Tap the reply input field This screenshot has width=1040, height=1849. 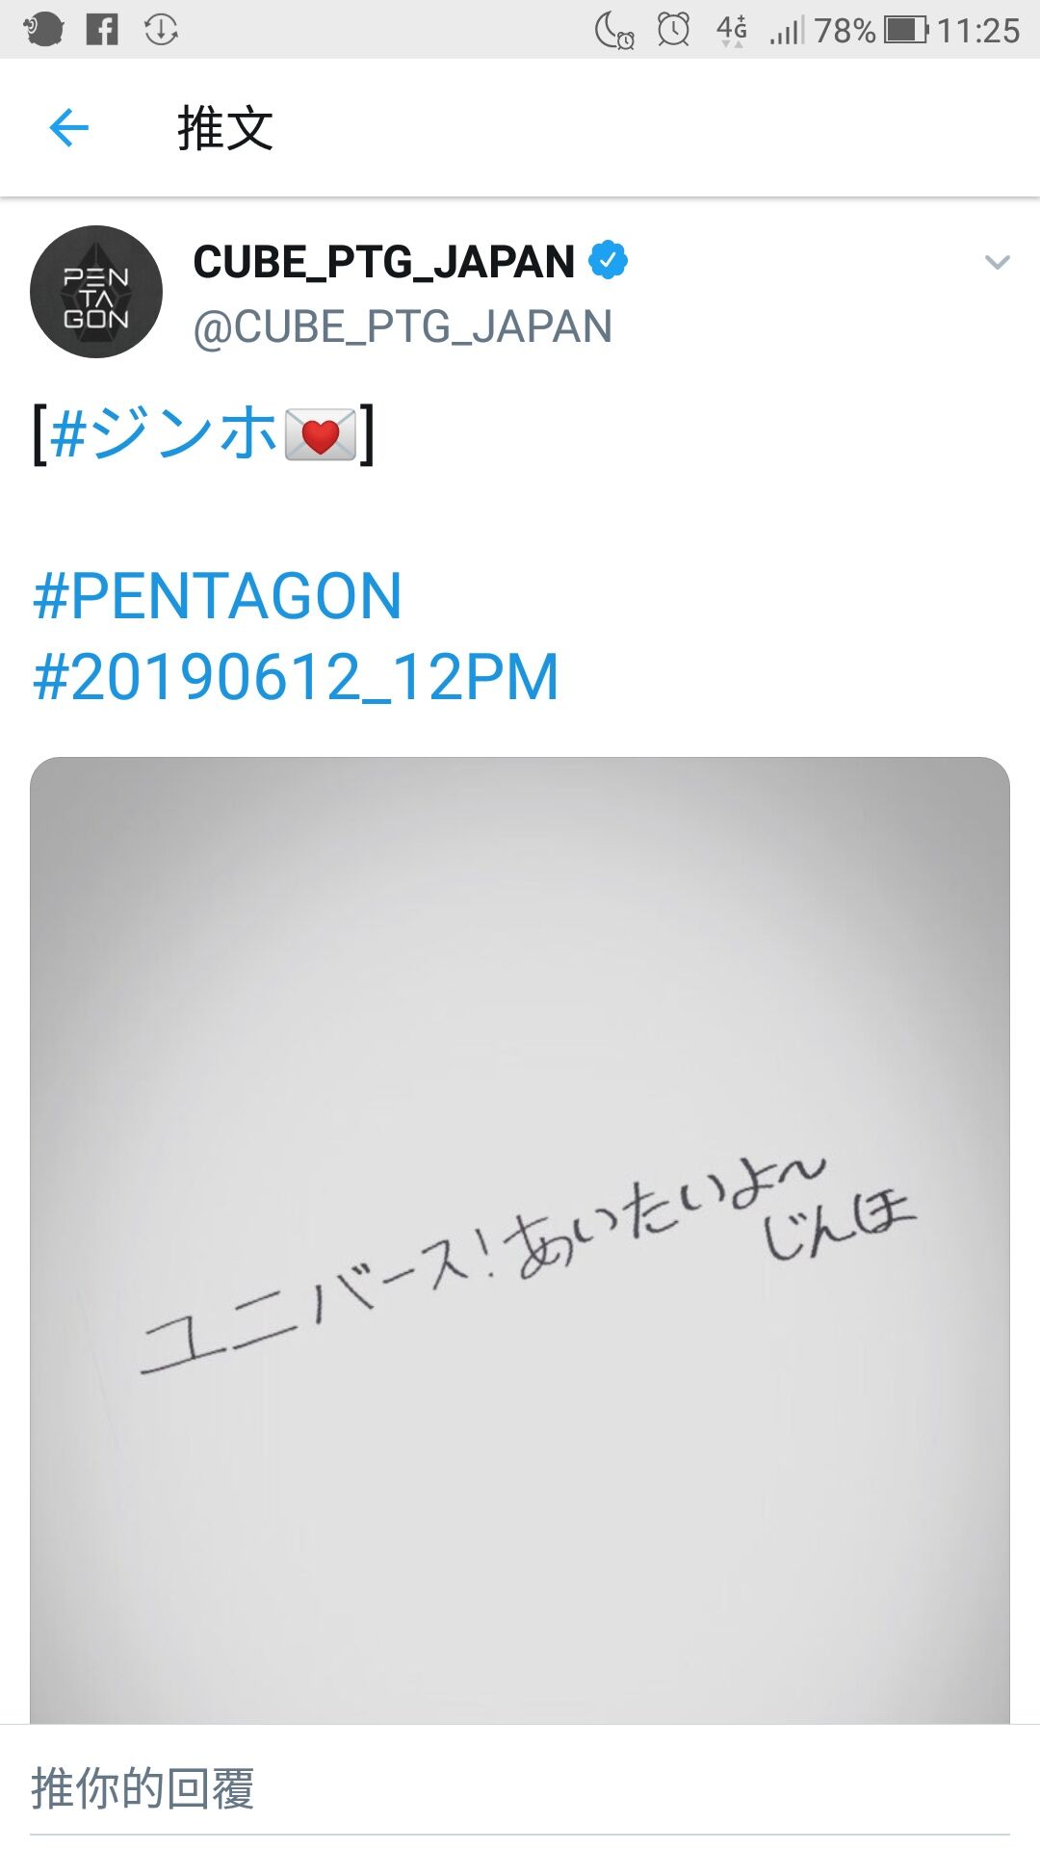click(520, 1788)
